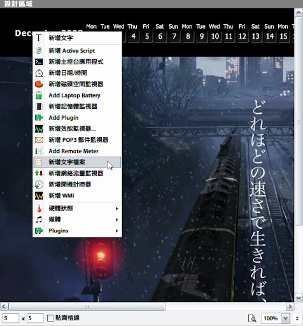Click the vertical Japanese text on wallpaper
This screenshot has height=326, width=303.
point(258,201)
